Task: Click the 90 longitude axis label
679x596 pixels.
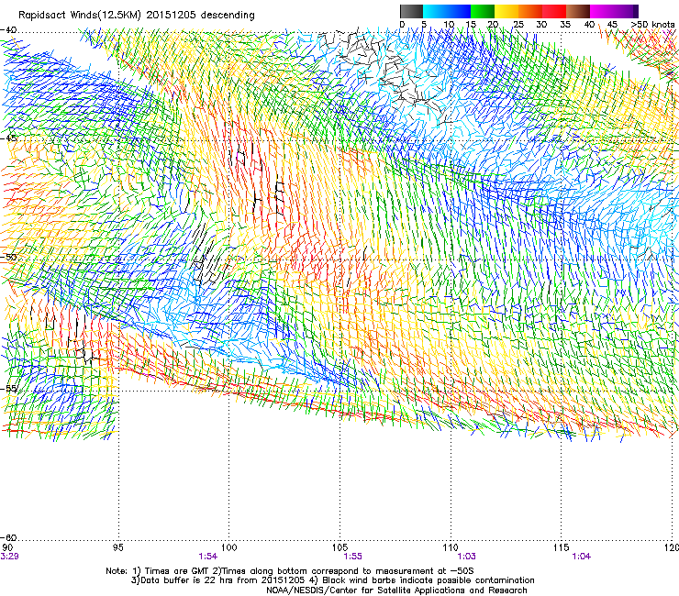Action: (x=7, y=547)
